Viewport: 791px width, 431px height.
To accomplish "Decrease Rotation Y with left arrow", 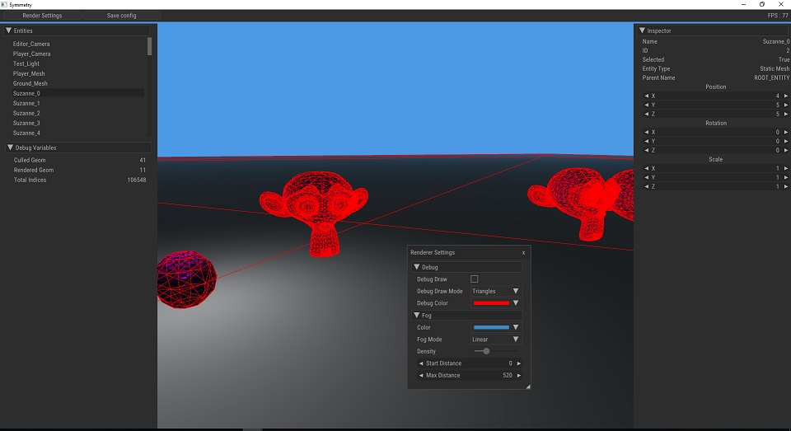I will [646, 141].
